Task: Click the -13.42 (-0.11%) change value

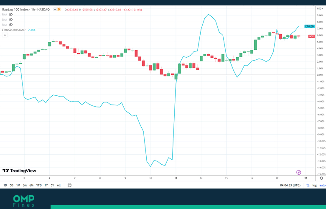Action: [132, 10]
